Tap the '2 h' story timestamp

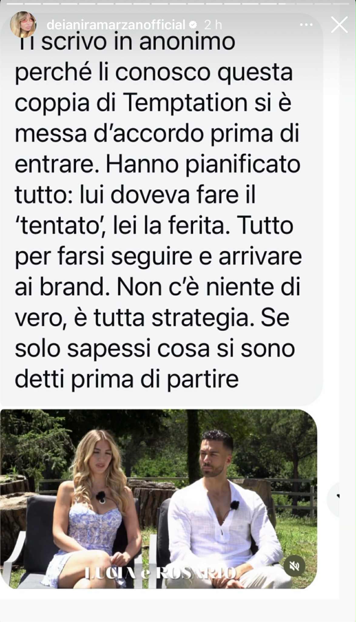click(213, 25)
